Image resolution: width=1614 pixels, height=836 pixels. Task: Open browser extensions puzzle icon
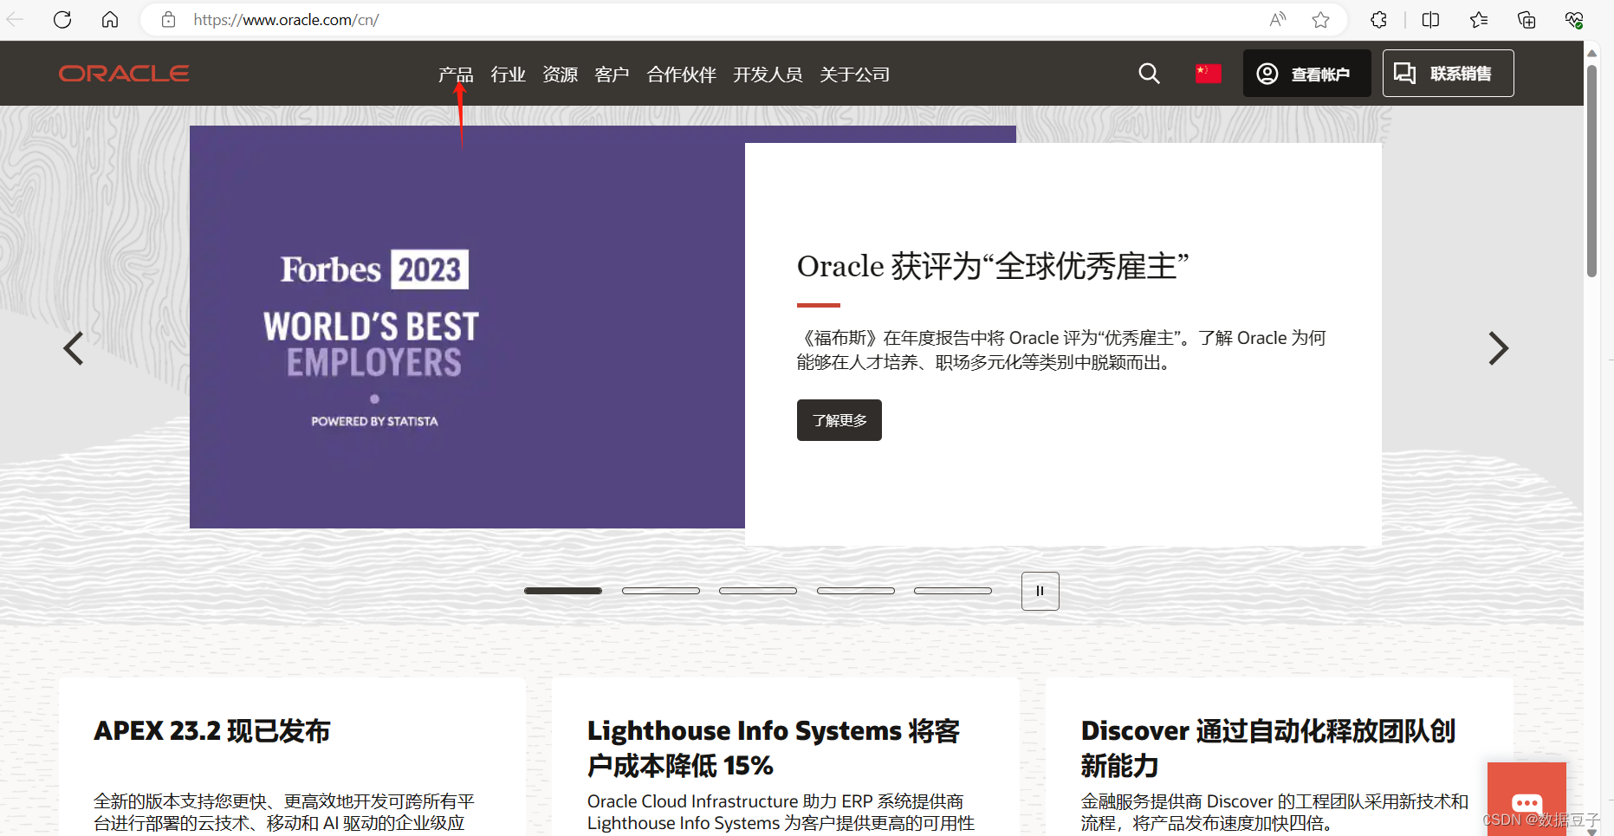tap(1379, 19)
